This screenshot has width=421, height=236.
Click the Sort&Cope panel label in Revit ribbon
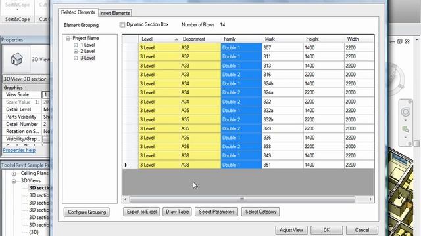pyautogui.click(x=18, y=19)
